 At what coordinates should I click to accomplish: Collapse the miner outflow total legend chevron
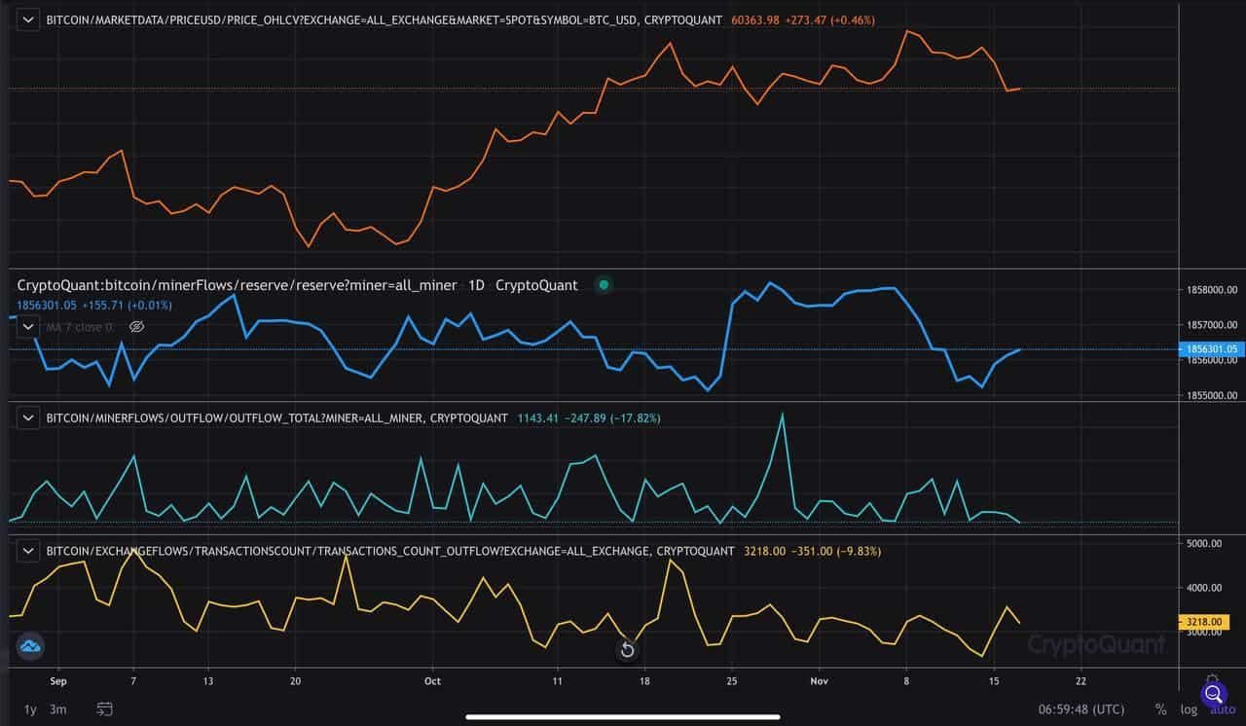coord(30,417)
